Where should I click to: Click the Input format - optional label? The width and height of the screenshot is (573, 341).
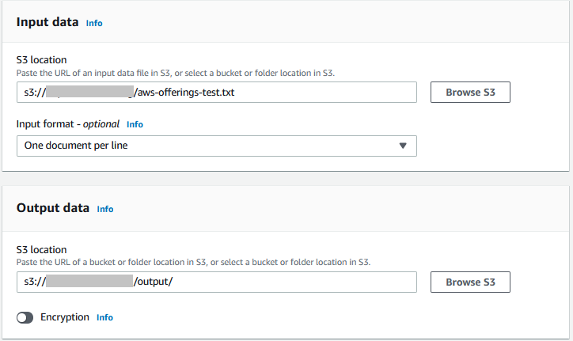tap(68, 124)
